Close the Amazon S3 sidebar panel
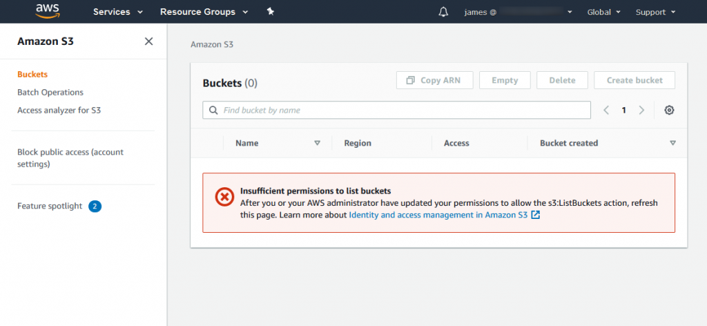 click(x=148, y=41)
